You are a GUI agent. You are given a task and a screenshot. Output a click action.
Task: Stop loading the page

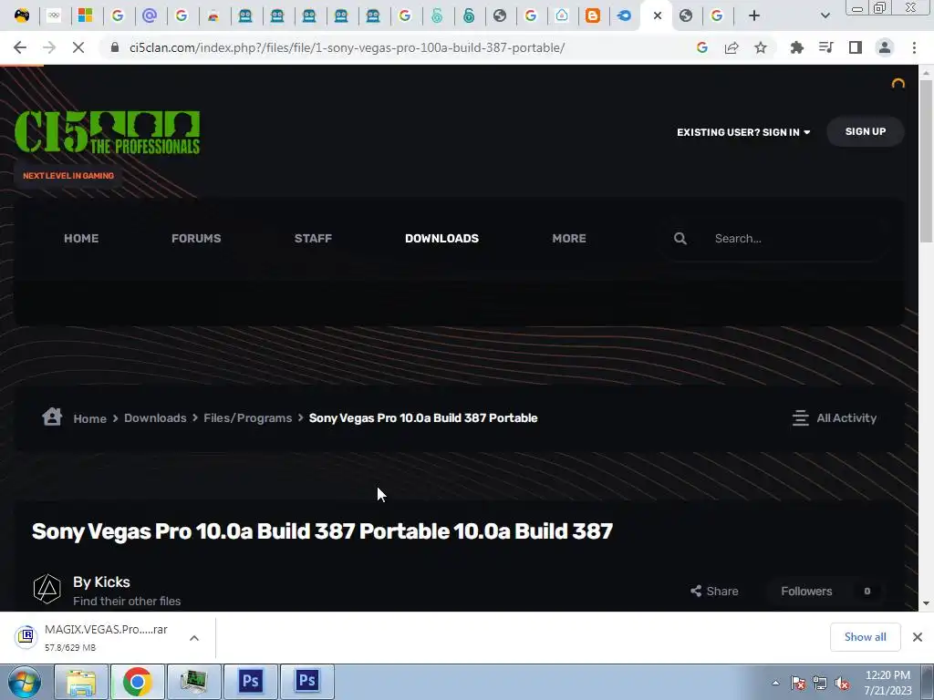[78, 47]
